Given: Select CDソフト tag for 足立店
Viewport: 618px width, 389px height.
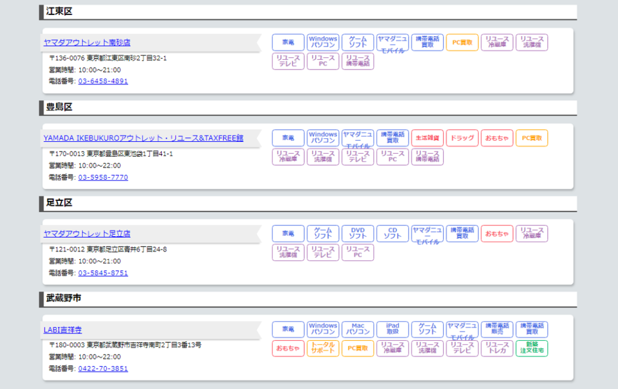Looking at the screenshot, I should [x=392, y=233].
